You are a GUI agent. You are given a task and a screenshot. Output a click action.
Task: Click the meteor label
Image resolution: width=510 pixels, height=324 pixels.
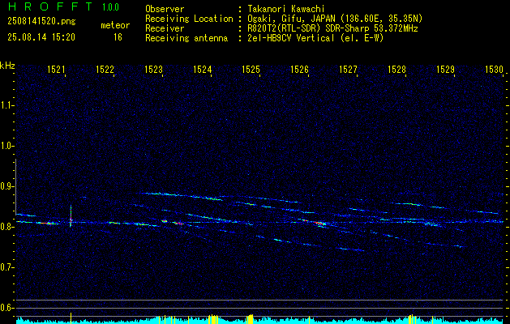coord(115,25)
